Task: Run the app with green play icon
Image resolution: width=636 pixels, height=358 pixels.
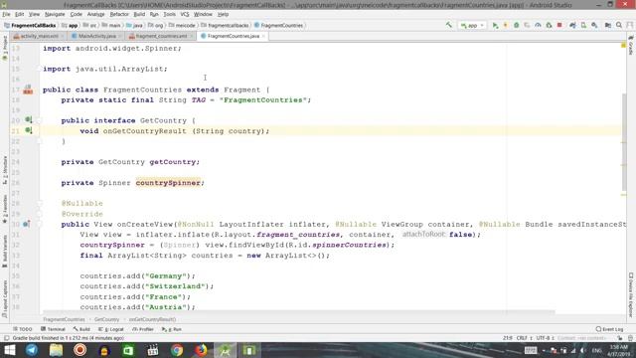Action: tap(495, 25)
